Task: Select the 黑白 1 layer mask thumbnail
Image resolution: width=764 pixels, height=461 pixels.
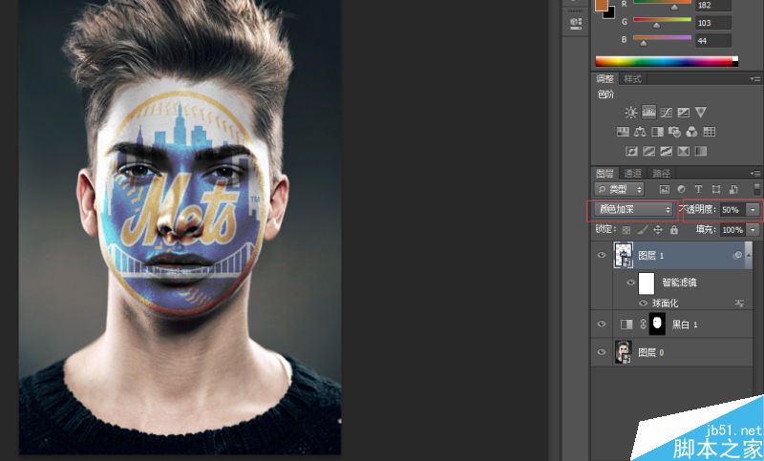Action: pyautogui.click(x=657, y=324)
